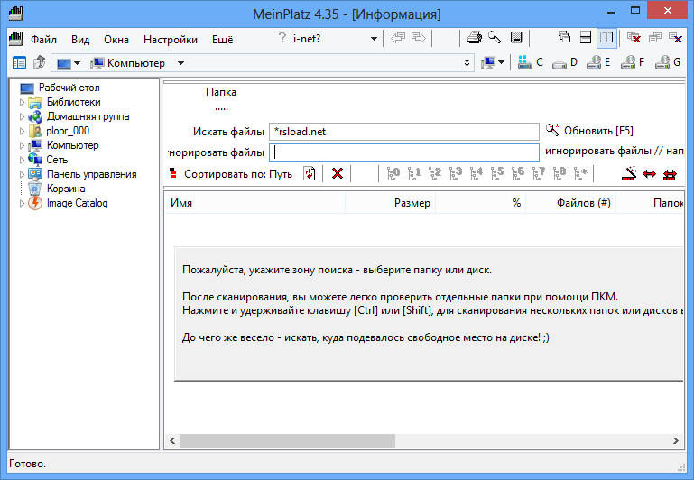694x480 pixels.
Task: Open drive F in the drive bar
Action: click(x=633, y=62)
